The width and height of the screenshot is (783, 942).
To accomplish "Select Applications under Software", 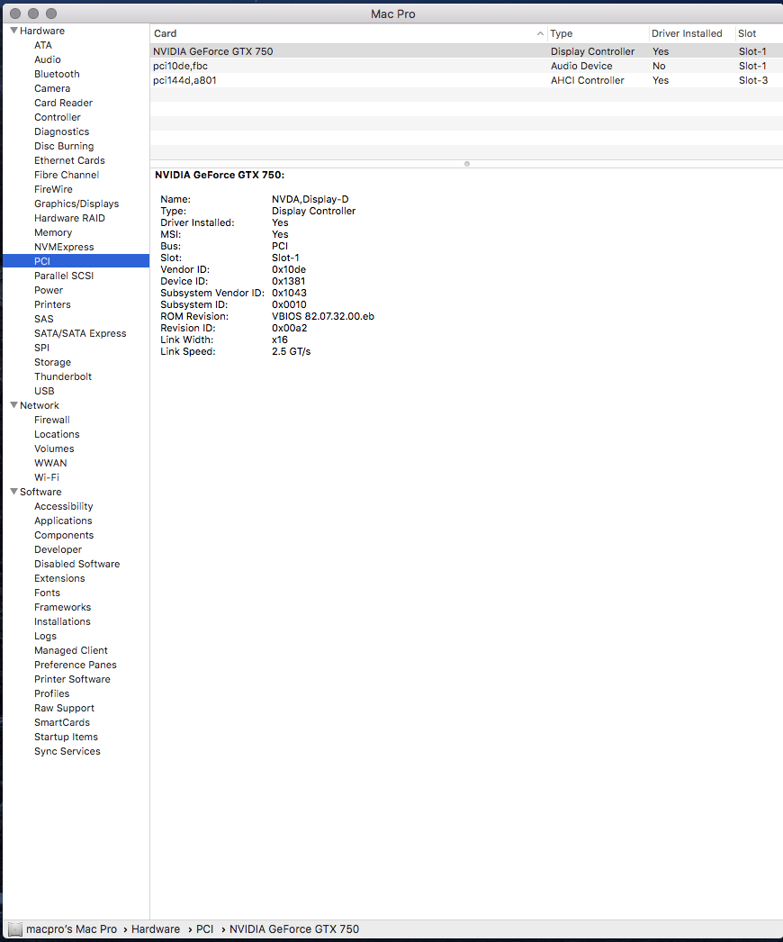I will pos(63,521).
